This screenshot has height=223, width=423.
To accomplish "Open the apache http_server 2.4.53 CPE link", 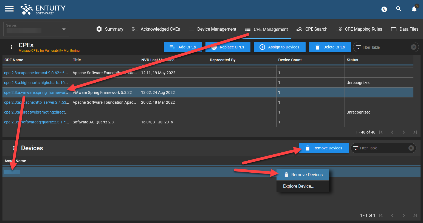I will pyautogui.click(x=36, y=102).
